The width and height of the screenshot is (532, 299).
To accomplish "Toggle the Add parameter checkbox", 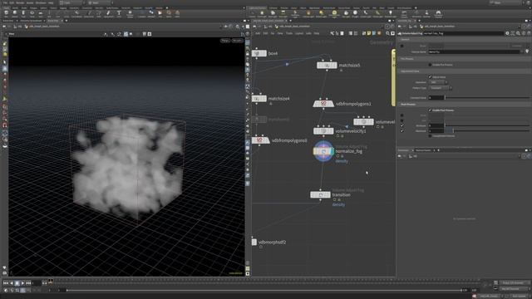I will [x=402, y=120].
